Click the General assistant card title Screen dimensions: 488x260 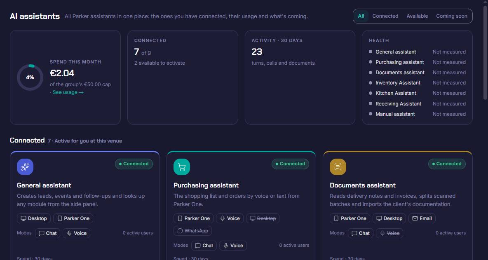pos(44,185)
